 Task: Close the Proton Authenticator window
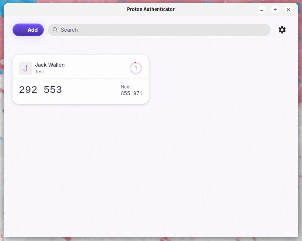coord(288,10)
